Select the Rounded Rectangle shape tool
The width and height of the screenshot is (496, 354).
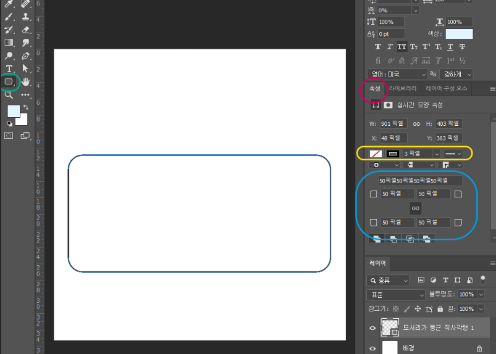(x=9, y=81)
